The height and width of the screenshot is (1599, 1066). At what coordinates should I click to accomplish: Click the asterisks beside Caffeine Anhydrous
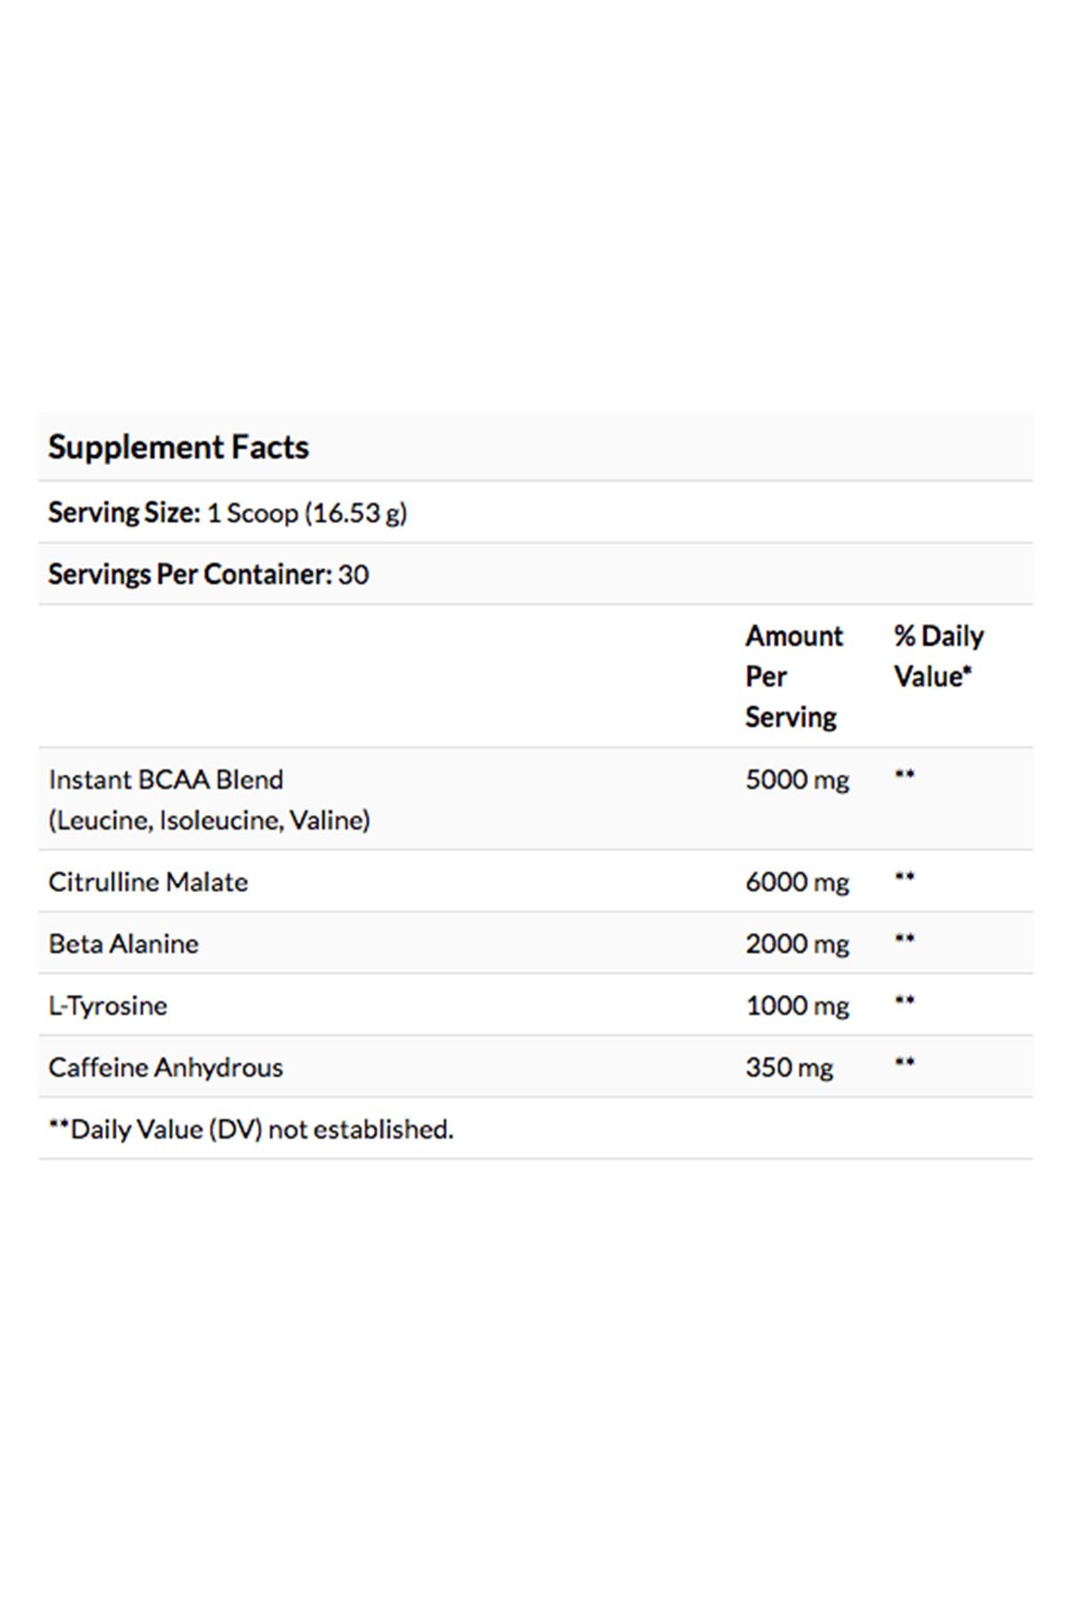click(904, 1062)
